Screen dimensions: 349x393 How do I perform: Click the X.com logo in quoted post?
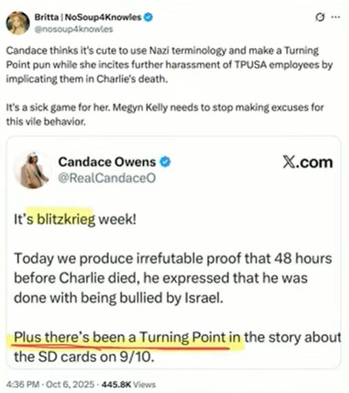coord(308,162)
